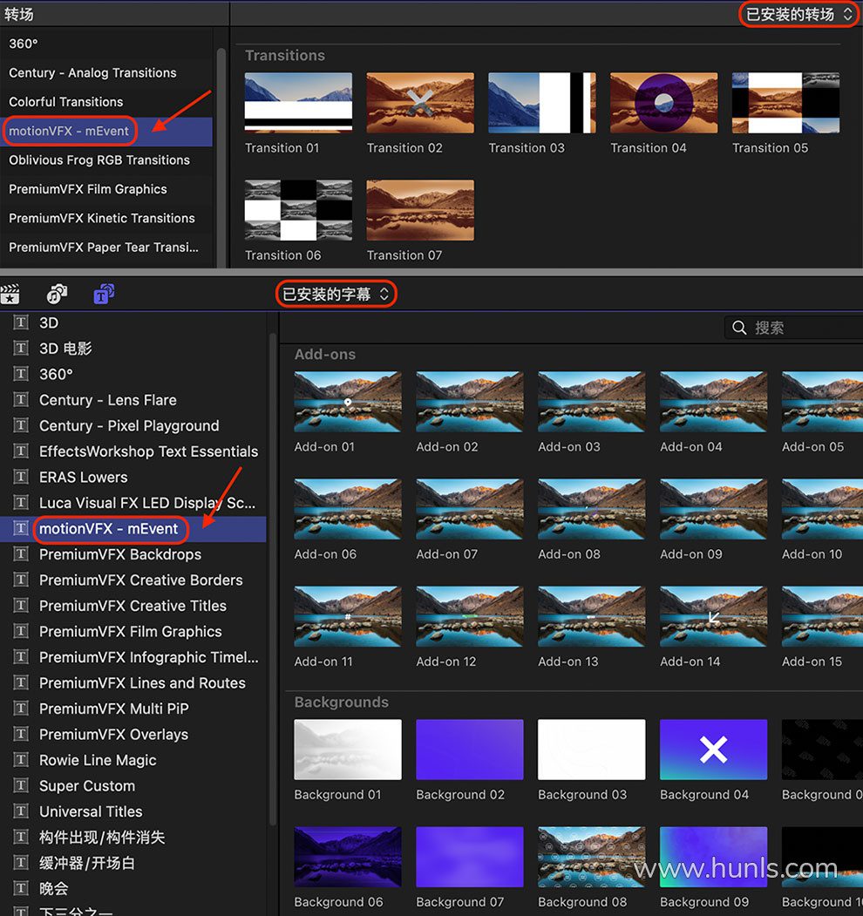The height and width of the screenshot is (916, 863).
Task: Open the libraries sidebar clapperboard icon
Action: click(x=10, y=294)
